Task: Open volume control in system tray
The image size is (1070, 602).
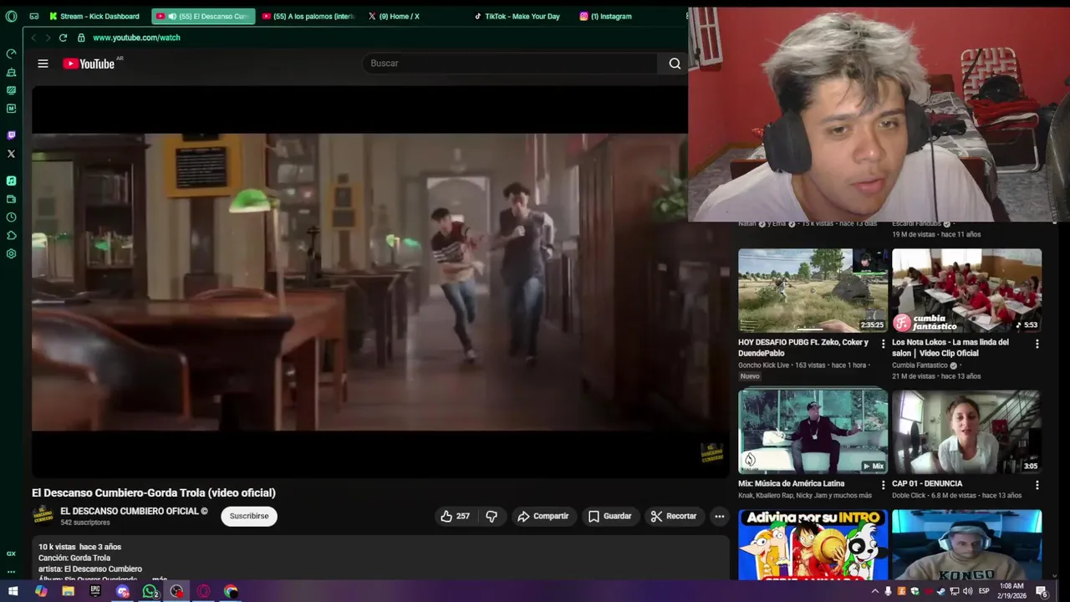Action: (x=967, y=591)
